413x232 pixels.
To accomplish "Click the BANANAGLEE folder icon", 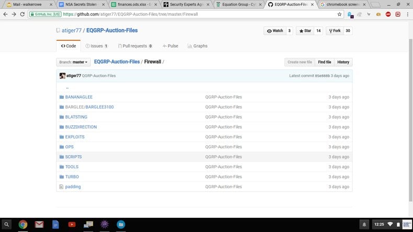I will pyautogui.click(x=62, y=97).
